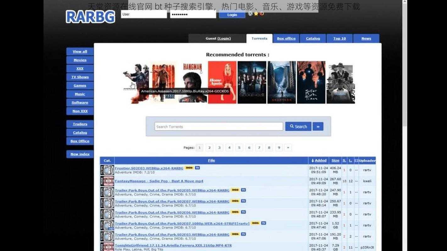This screenshot has width=447, height=251.
Task: Click IMDB badge on Trailer.Park.Boys S02E03 row
Action: click(235, 234)
